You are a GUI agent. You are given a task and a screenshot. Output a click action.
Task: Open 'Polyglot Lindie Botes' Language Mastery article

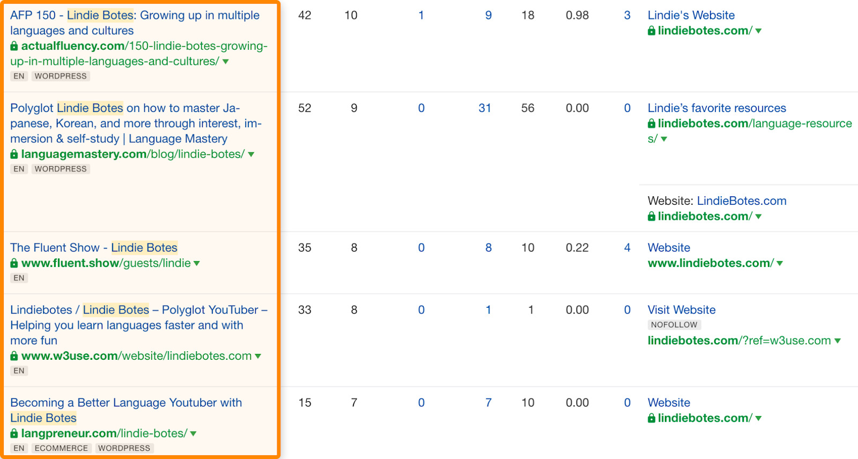tap(135, 123)
